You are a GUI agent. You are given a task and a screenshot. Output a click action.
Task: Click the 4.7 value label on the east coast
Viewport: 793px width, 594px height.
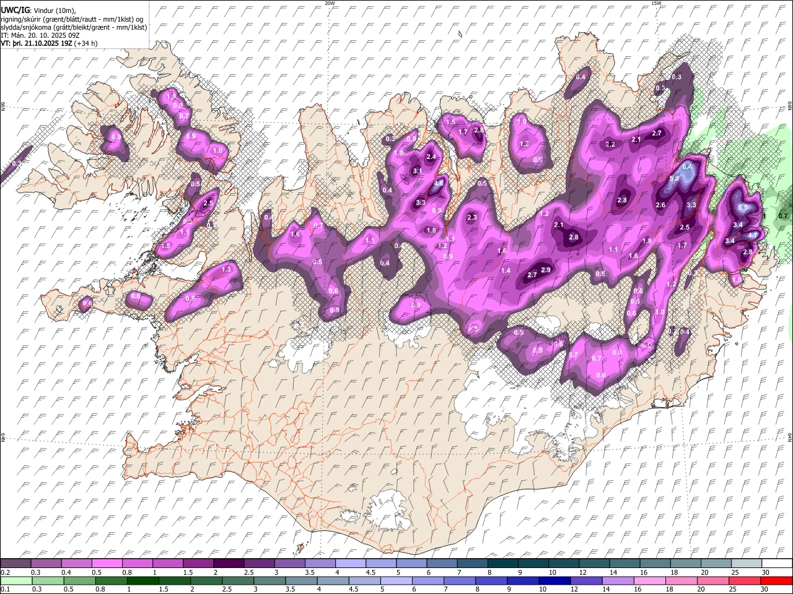[x=753, y=236]
